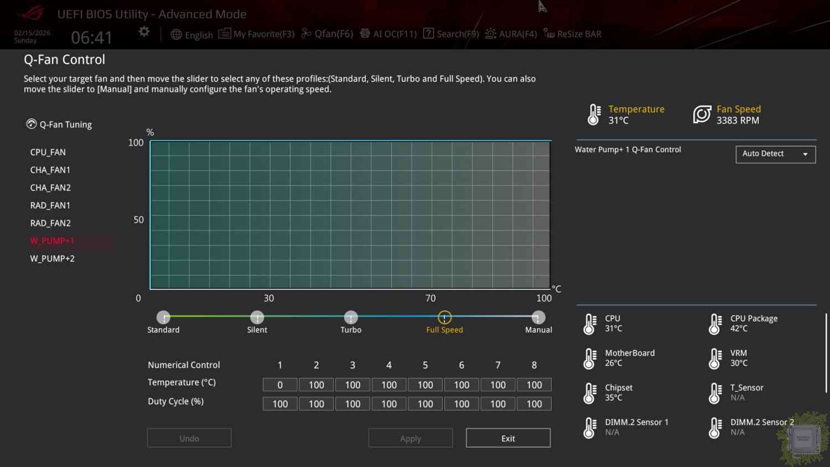Click the settings gear icon in header

(x=144, y=32)
